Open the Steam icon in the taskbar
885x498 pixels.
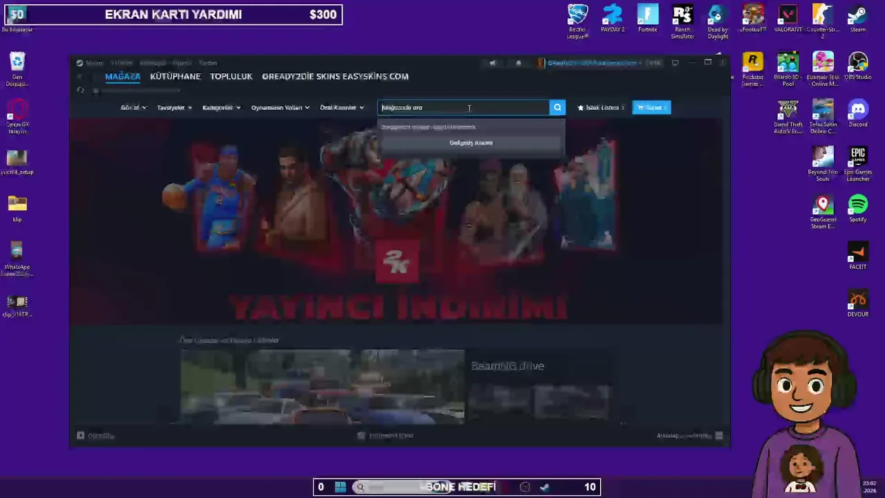pyautogui.click(x=545, y=487)
